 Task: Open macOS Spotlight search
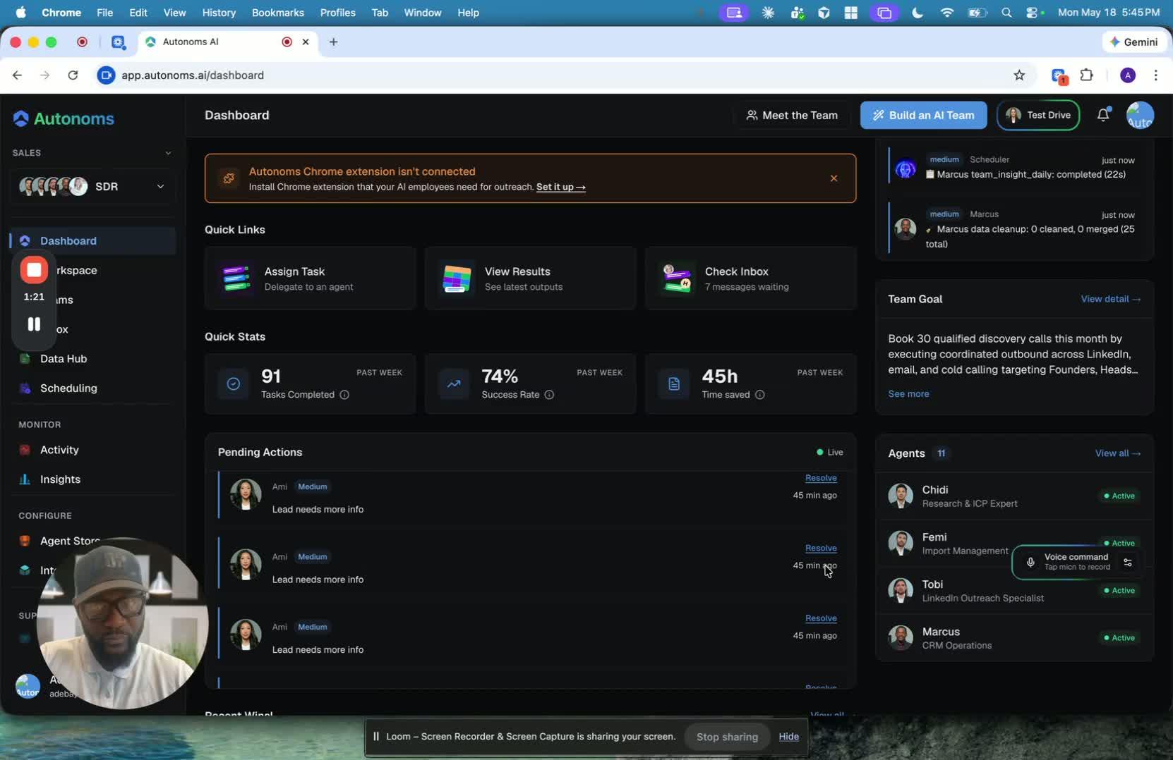click(x=1006, y=13)
